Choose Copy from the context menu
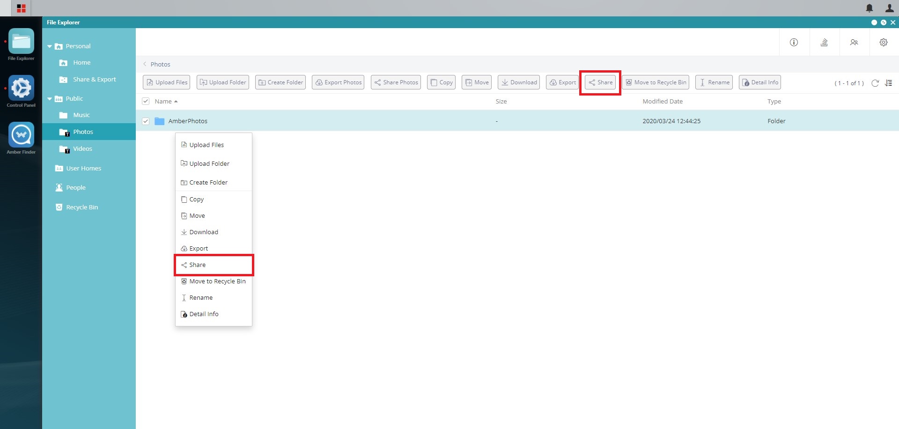The height and width of the screenshot is (429, 899). click(214, 199)
